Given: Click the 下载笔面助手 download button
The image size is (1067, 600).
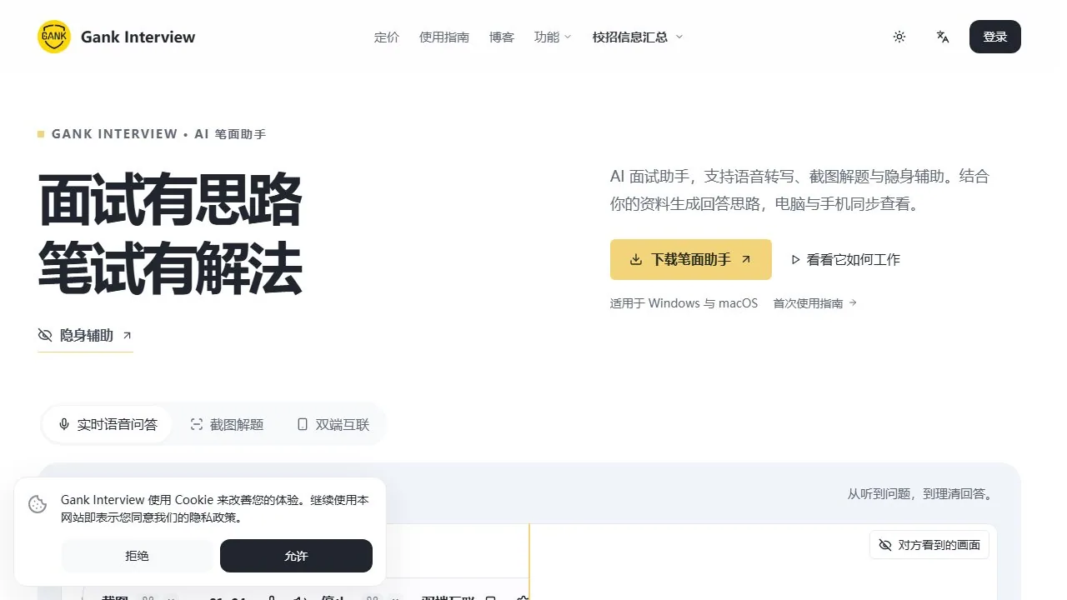Looking at the screenshot, I should [691, 259].
